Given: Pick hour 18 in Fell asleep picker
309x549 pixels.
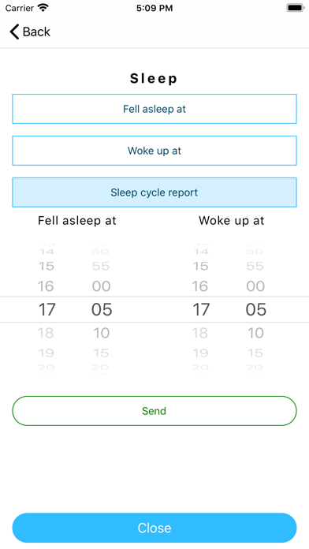Looking at the screenshot, I should tap(46, 333).
